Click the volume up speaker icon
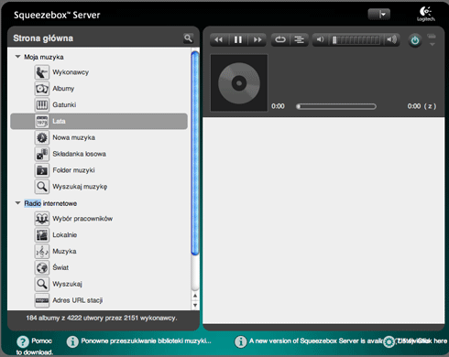The width and height of the screenshot is (449, 357). point(392,39)
